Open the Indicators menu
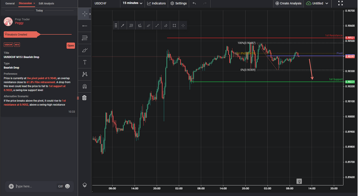This screenshot has width=358, height=196. point(156,3)
